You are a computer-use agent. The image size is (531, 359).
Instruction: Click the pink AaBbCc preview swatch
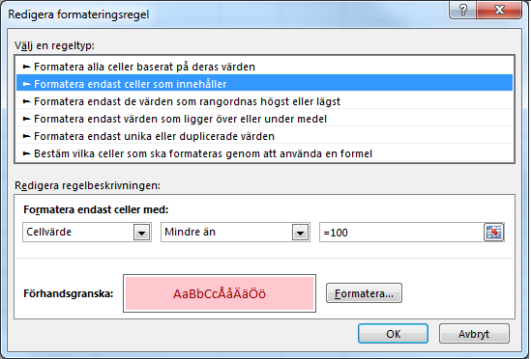(220, 293)
